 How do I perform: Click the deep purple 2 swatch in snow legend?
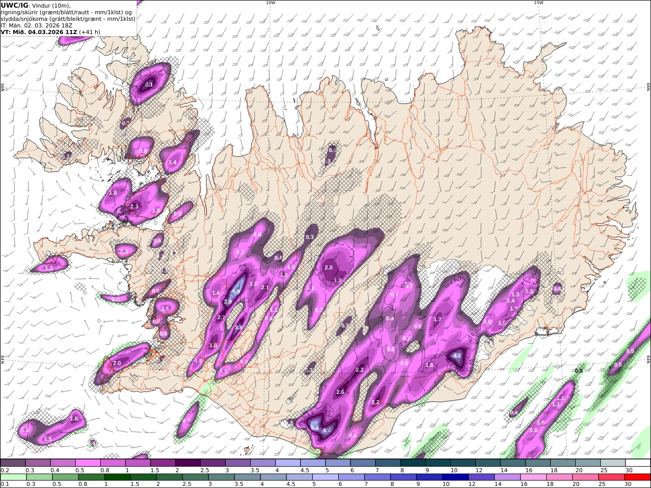pyautogui.click(x=188, y=463)
